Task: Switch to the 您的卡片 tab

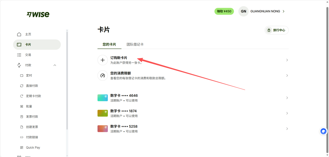Action: (109, 44)
